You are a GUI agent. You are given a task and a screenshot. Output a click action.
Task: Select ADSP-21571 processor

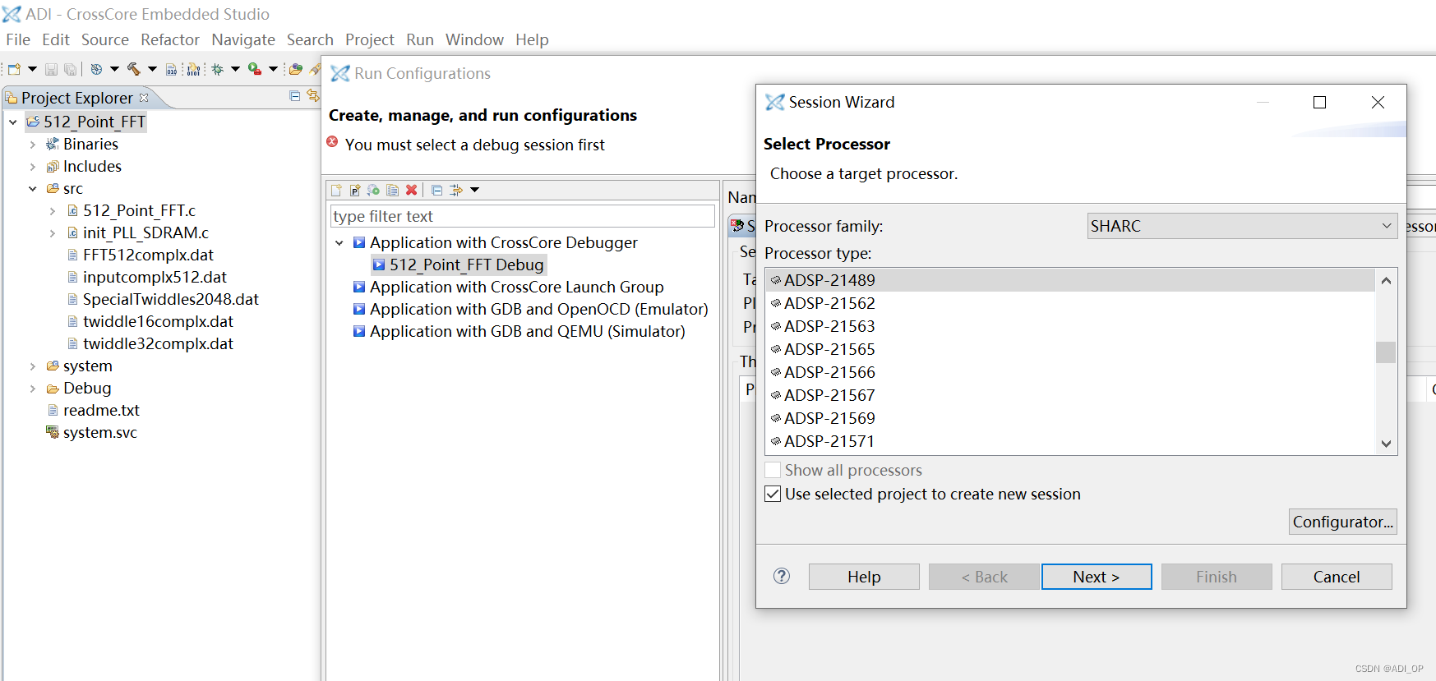1071,441
